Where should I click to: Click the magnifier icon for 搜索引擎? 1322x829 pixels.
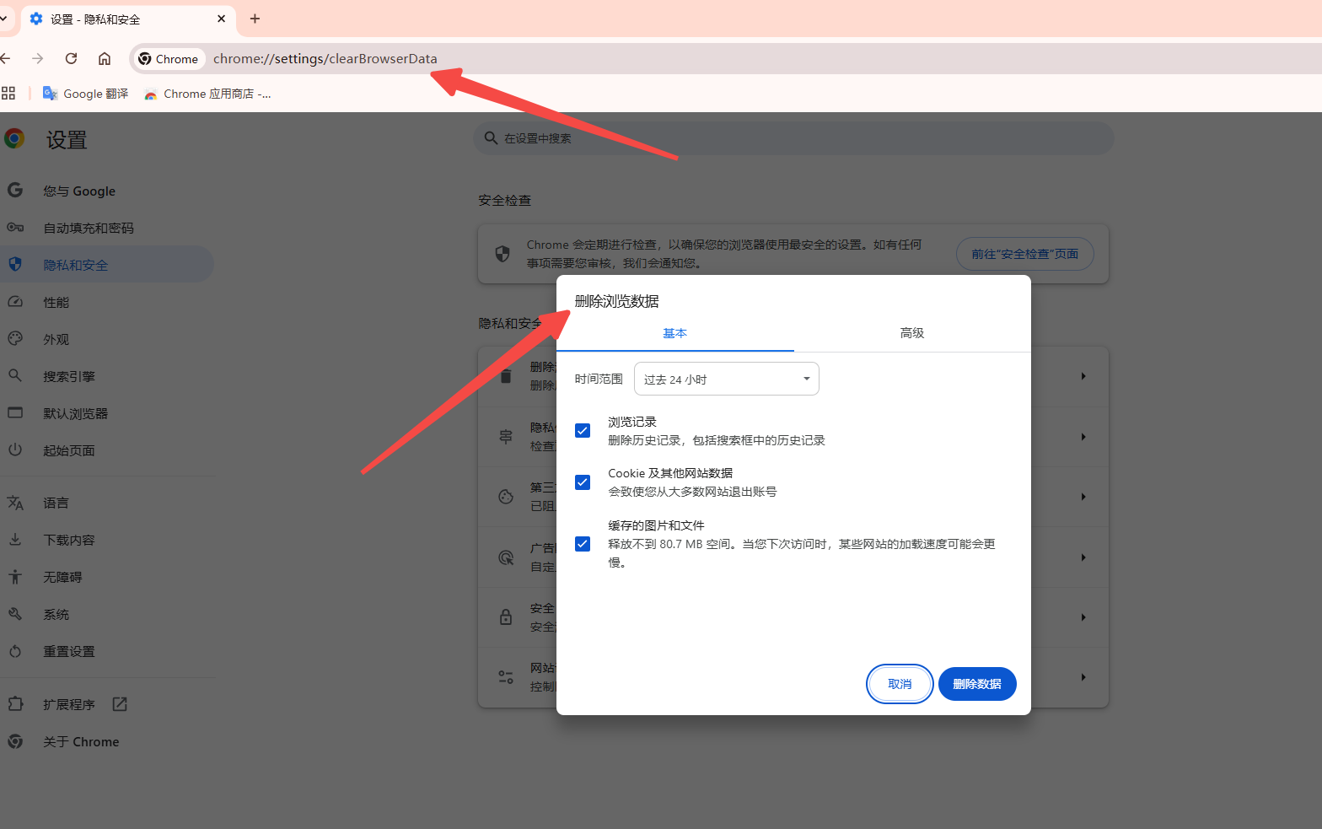pyautogui.click(x=15, y=375)
